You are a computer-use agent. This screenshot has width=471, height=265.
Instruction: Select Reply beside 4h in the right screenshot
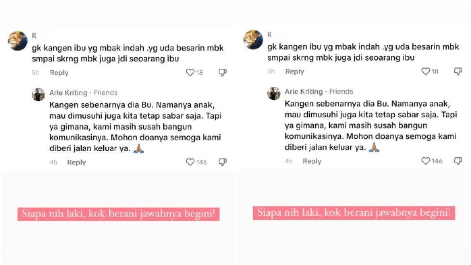pos(312,161)
